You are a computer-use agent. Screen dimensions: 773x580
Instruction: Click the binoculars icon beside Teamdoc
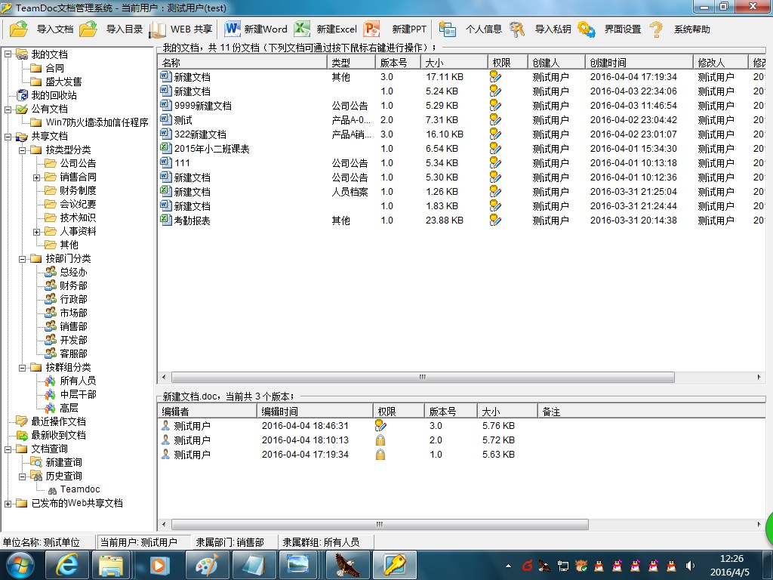[52, 490]
